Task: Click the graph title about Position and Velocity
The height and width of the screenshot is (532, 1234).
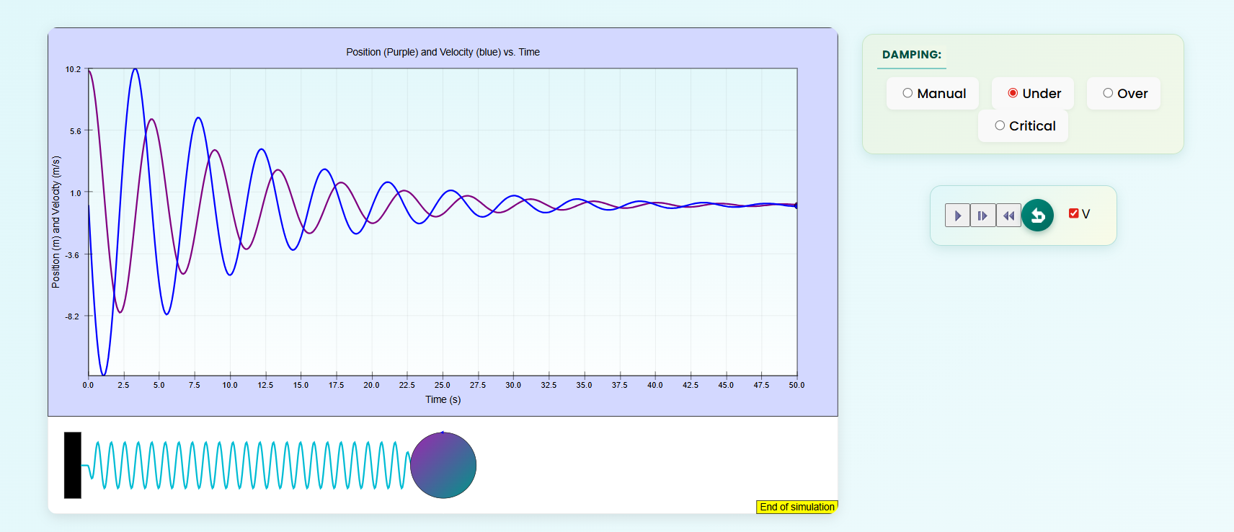Action: 443,52
